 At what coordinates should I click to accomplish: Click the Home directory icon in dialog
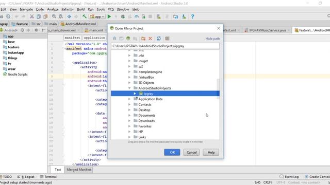tap(114, 39)
